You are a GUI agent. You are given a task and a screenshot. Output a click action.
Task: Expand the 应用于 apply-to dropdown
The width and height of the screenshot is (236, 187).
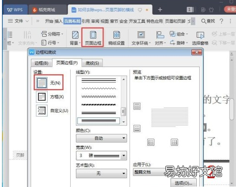coord(149,172)
